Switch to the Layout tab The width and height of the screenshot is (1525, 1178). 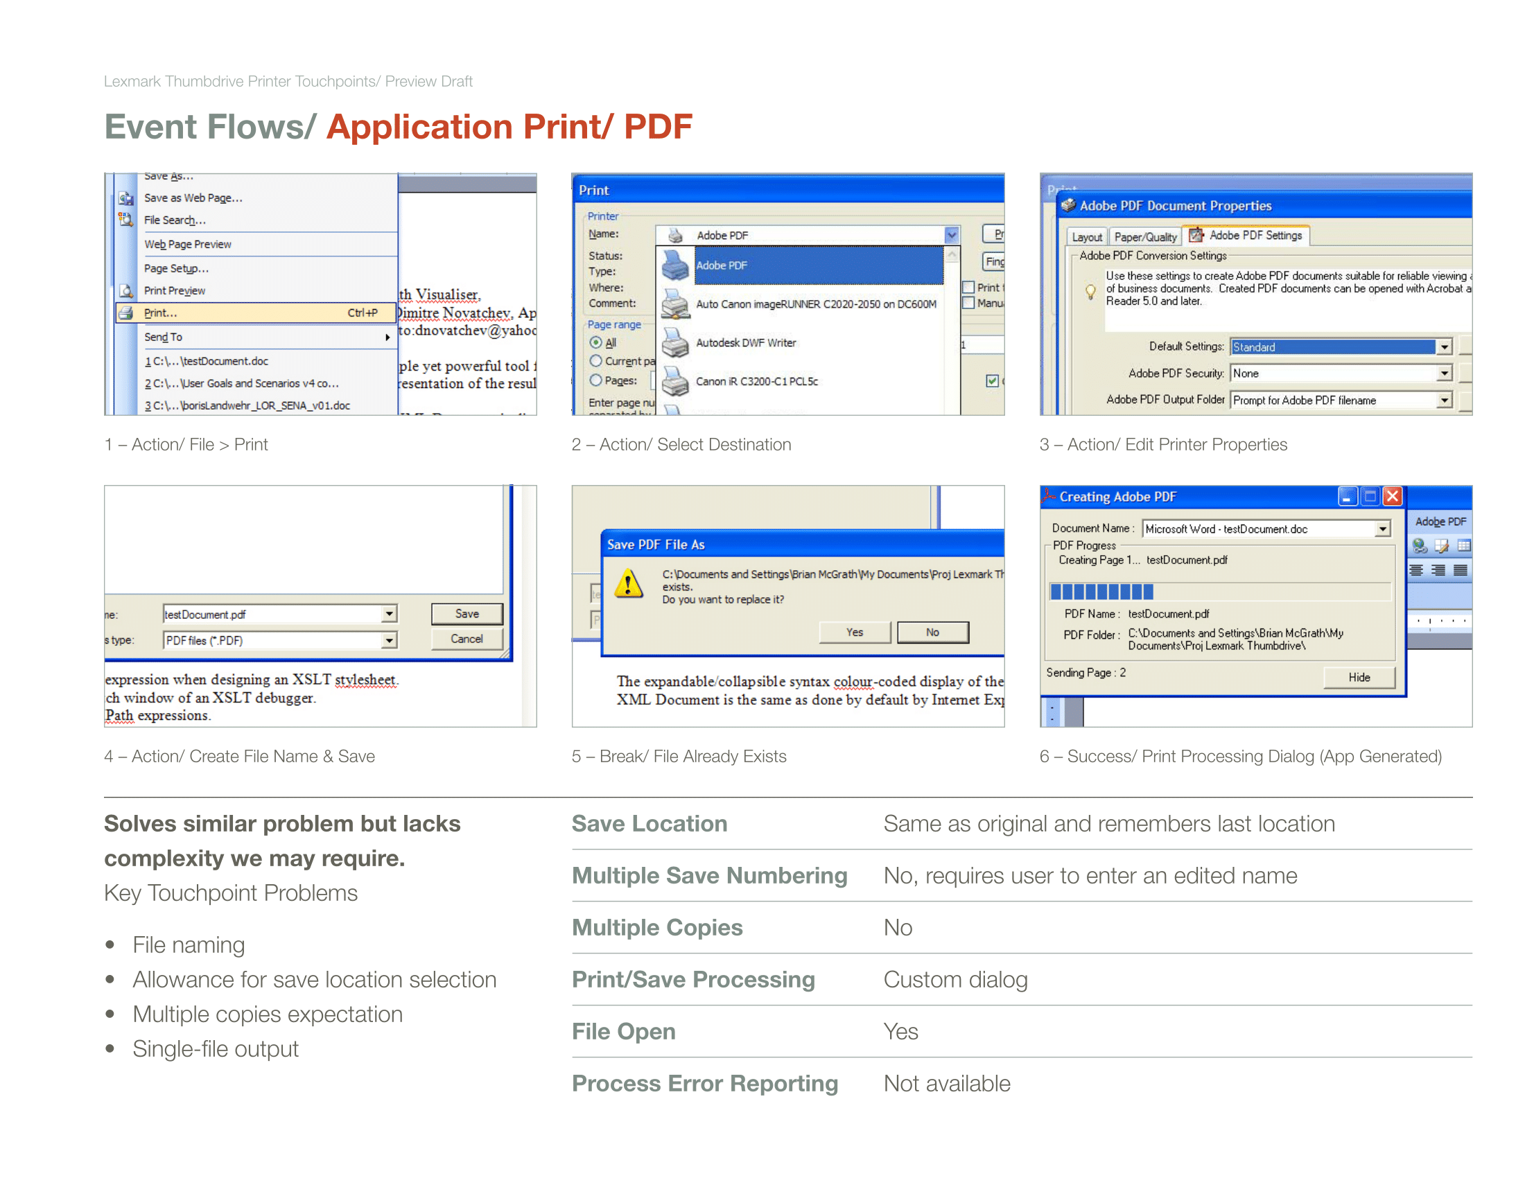coord(1086,237)
